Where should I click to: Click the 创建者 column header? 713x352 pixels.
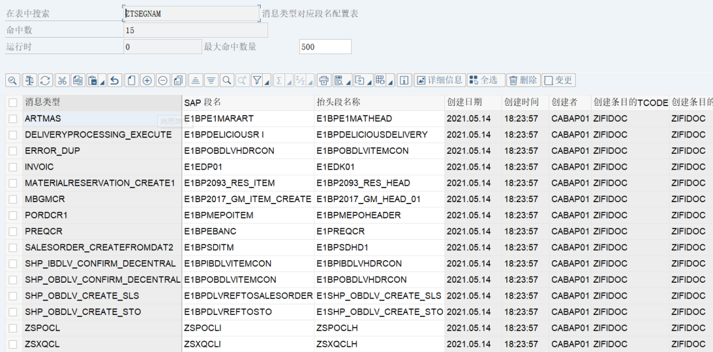pyautogui.click(x=569, y=102)
